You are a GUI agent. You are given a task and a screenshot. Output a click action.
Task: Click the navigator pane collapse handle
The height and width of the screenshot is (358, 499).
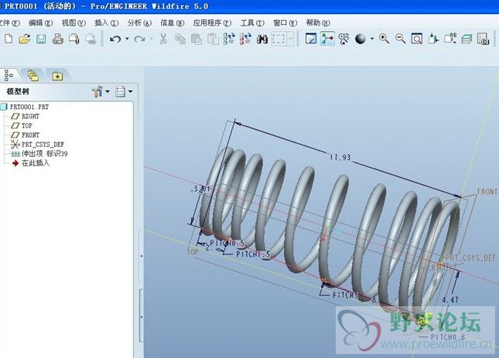(142, 256)
